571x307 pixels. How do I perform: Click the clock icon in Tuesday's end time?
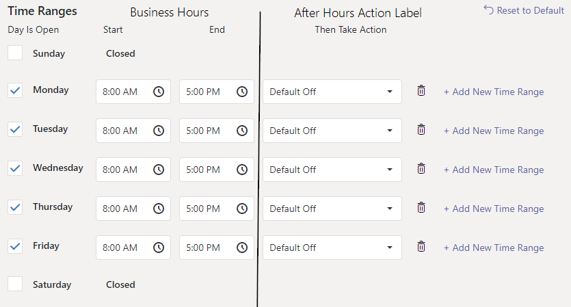(242, 131)
